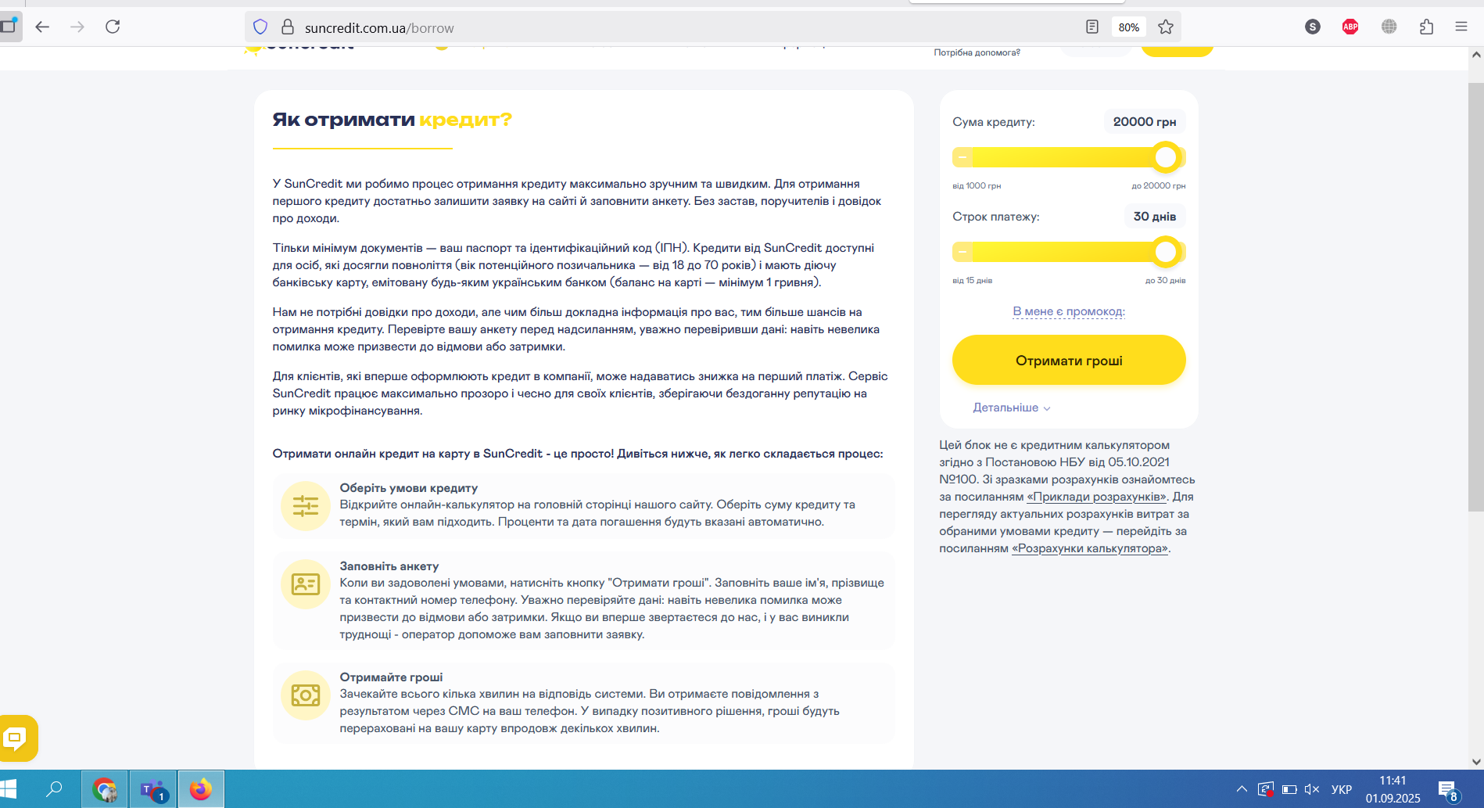Click the Оберіть умови кредиту step title
Image resolution: width=1484 pixels, height=808 pixels.
click(x=409, y=488)
